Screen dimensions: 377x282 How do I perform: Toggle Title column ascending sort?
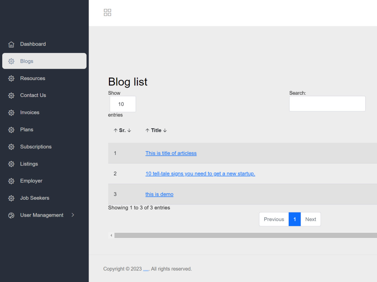[147, 130]
